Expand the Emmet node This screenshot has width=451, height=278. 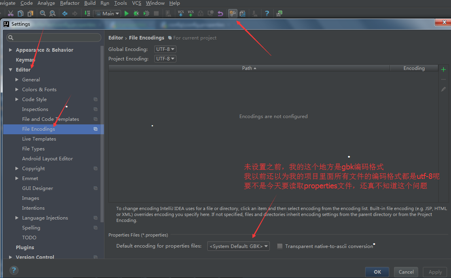coord(17,178)
